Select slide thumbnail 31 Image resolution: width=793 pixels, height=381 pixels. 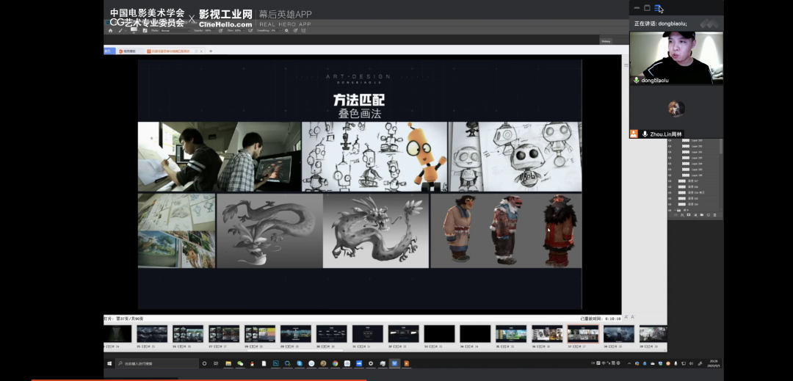point(368,335)
